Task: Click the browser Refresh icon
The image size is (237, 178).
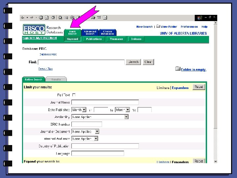Action: [47, 18]
